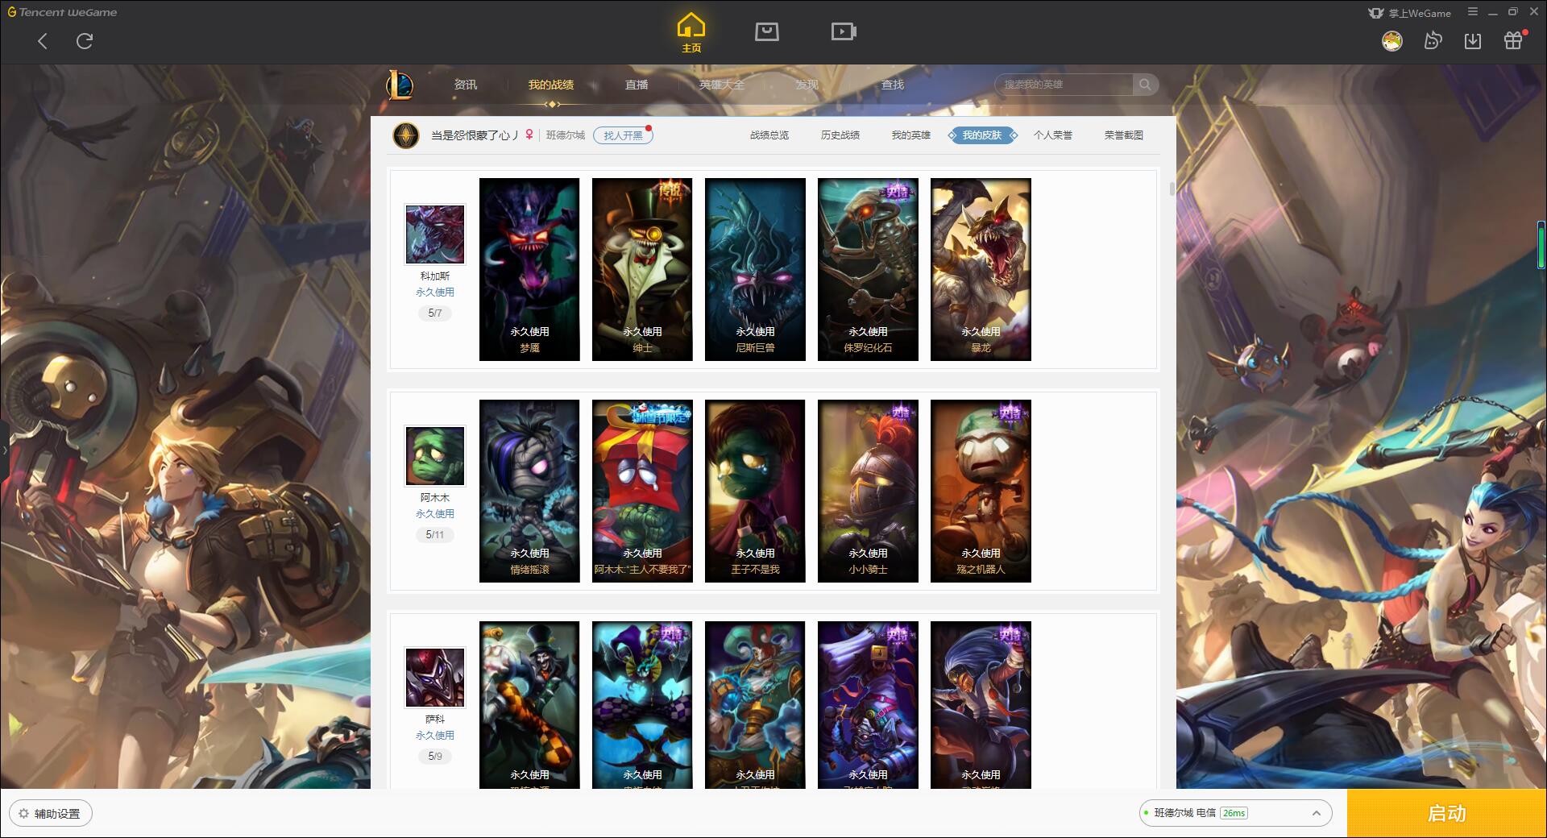Expand the 班德尔城 电信 server dropdown
This screenshot has height=838, width=1547.
(1235, 813)
